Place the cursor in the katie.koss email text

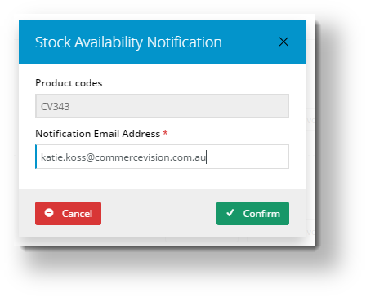pos(123,157)
